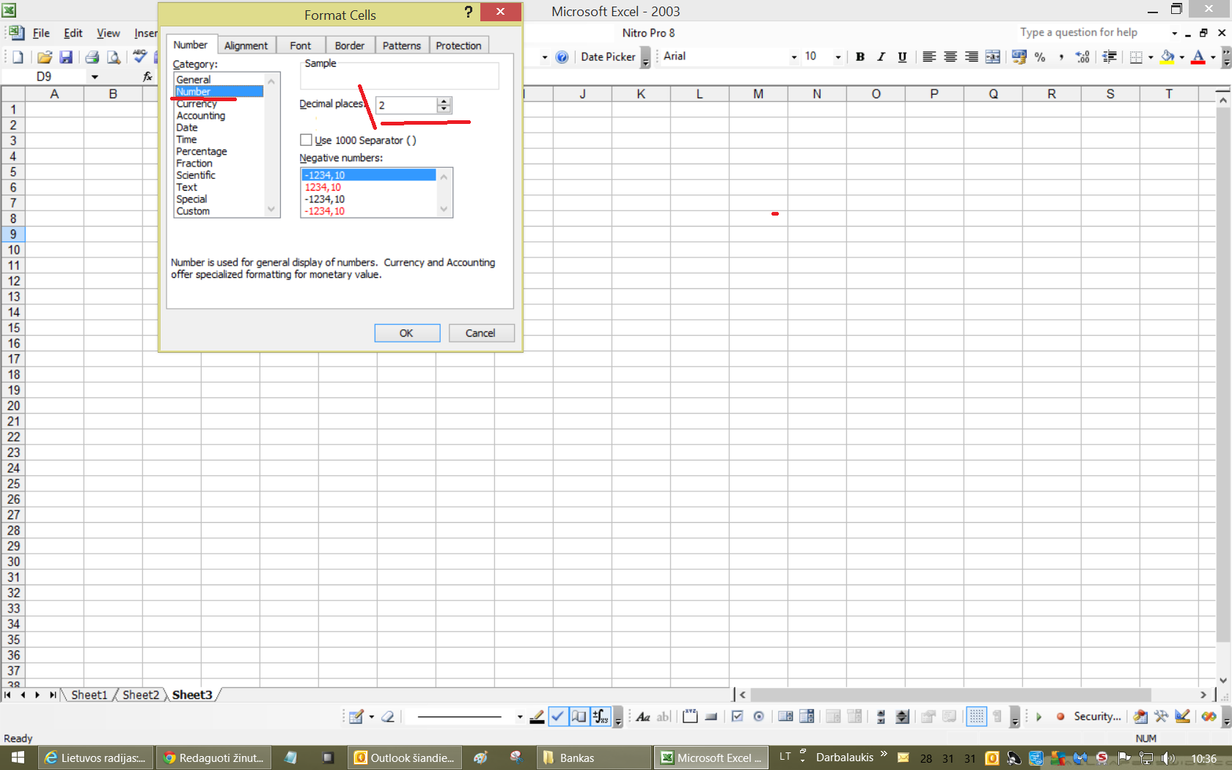Open file with the folder icon

click(x=45, y=57)
